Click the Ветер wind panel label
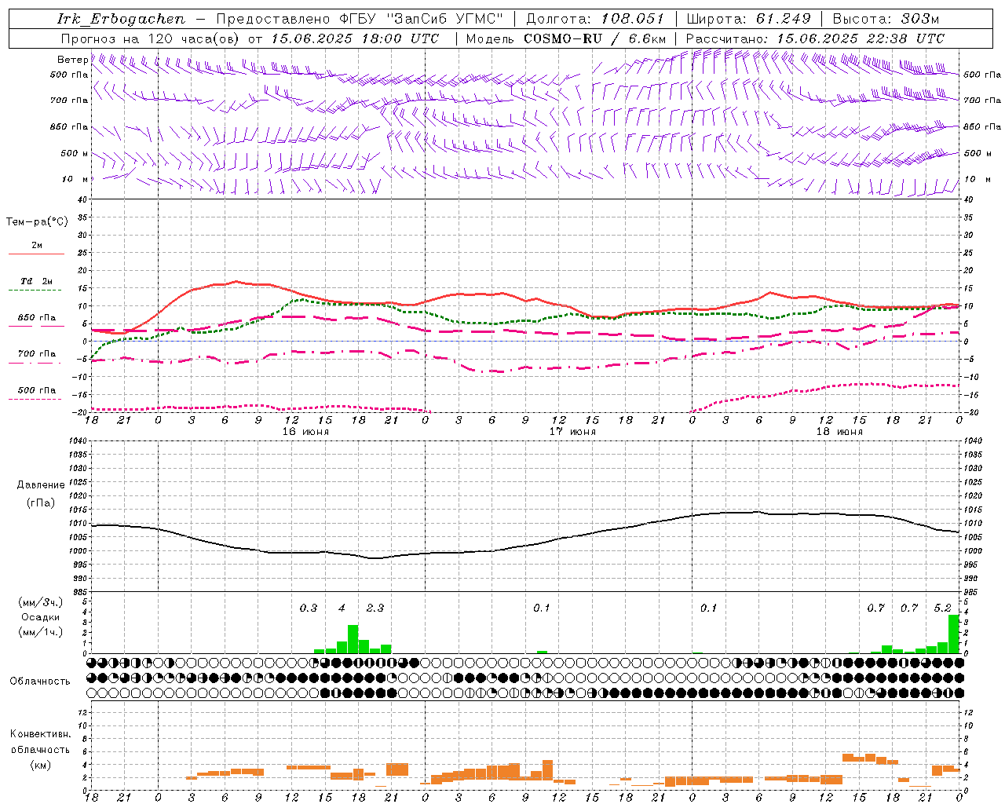The height and width of the screenshot is (804, 1005). click(72, 60)
